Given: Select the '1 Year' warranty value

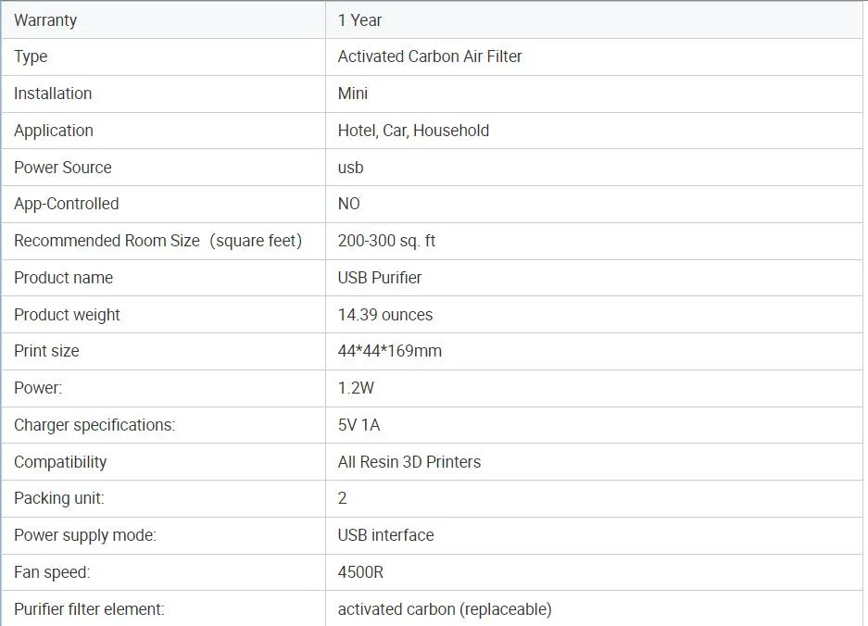Looking at the screenshot, I should [x=359, y=20].
